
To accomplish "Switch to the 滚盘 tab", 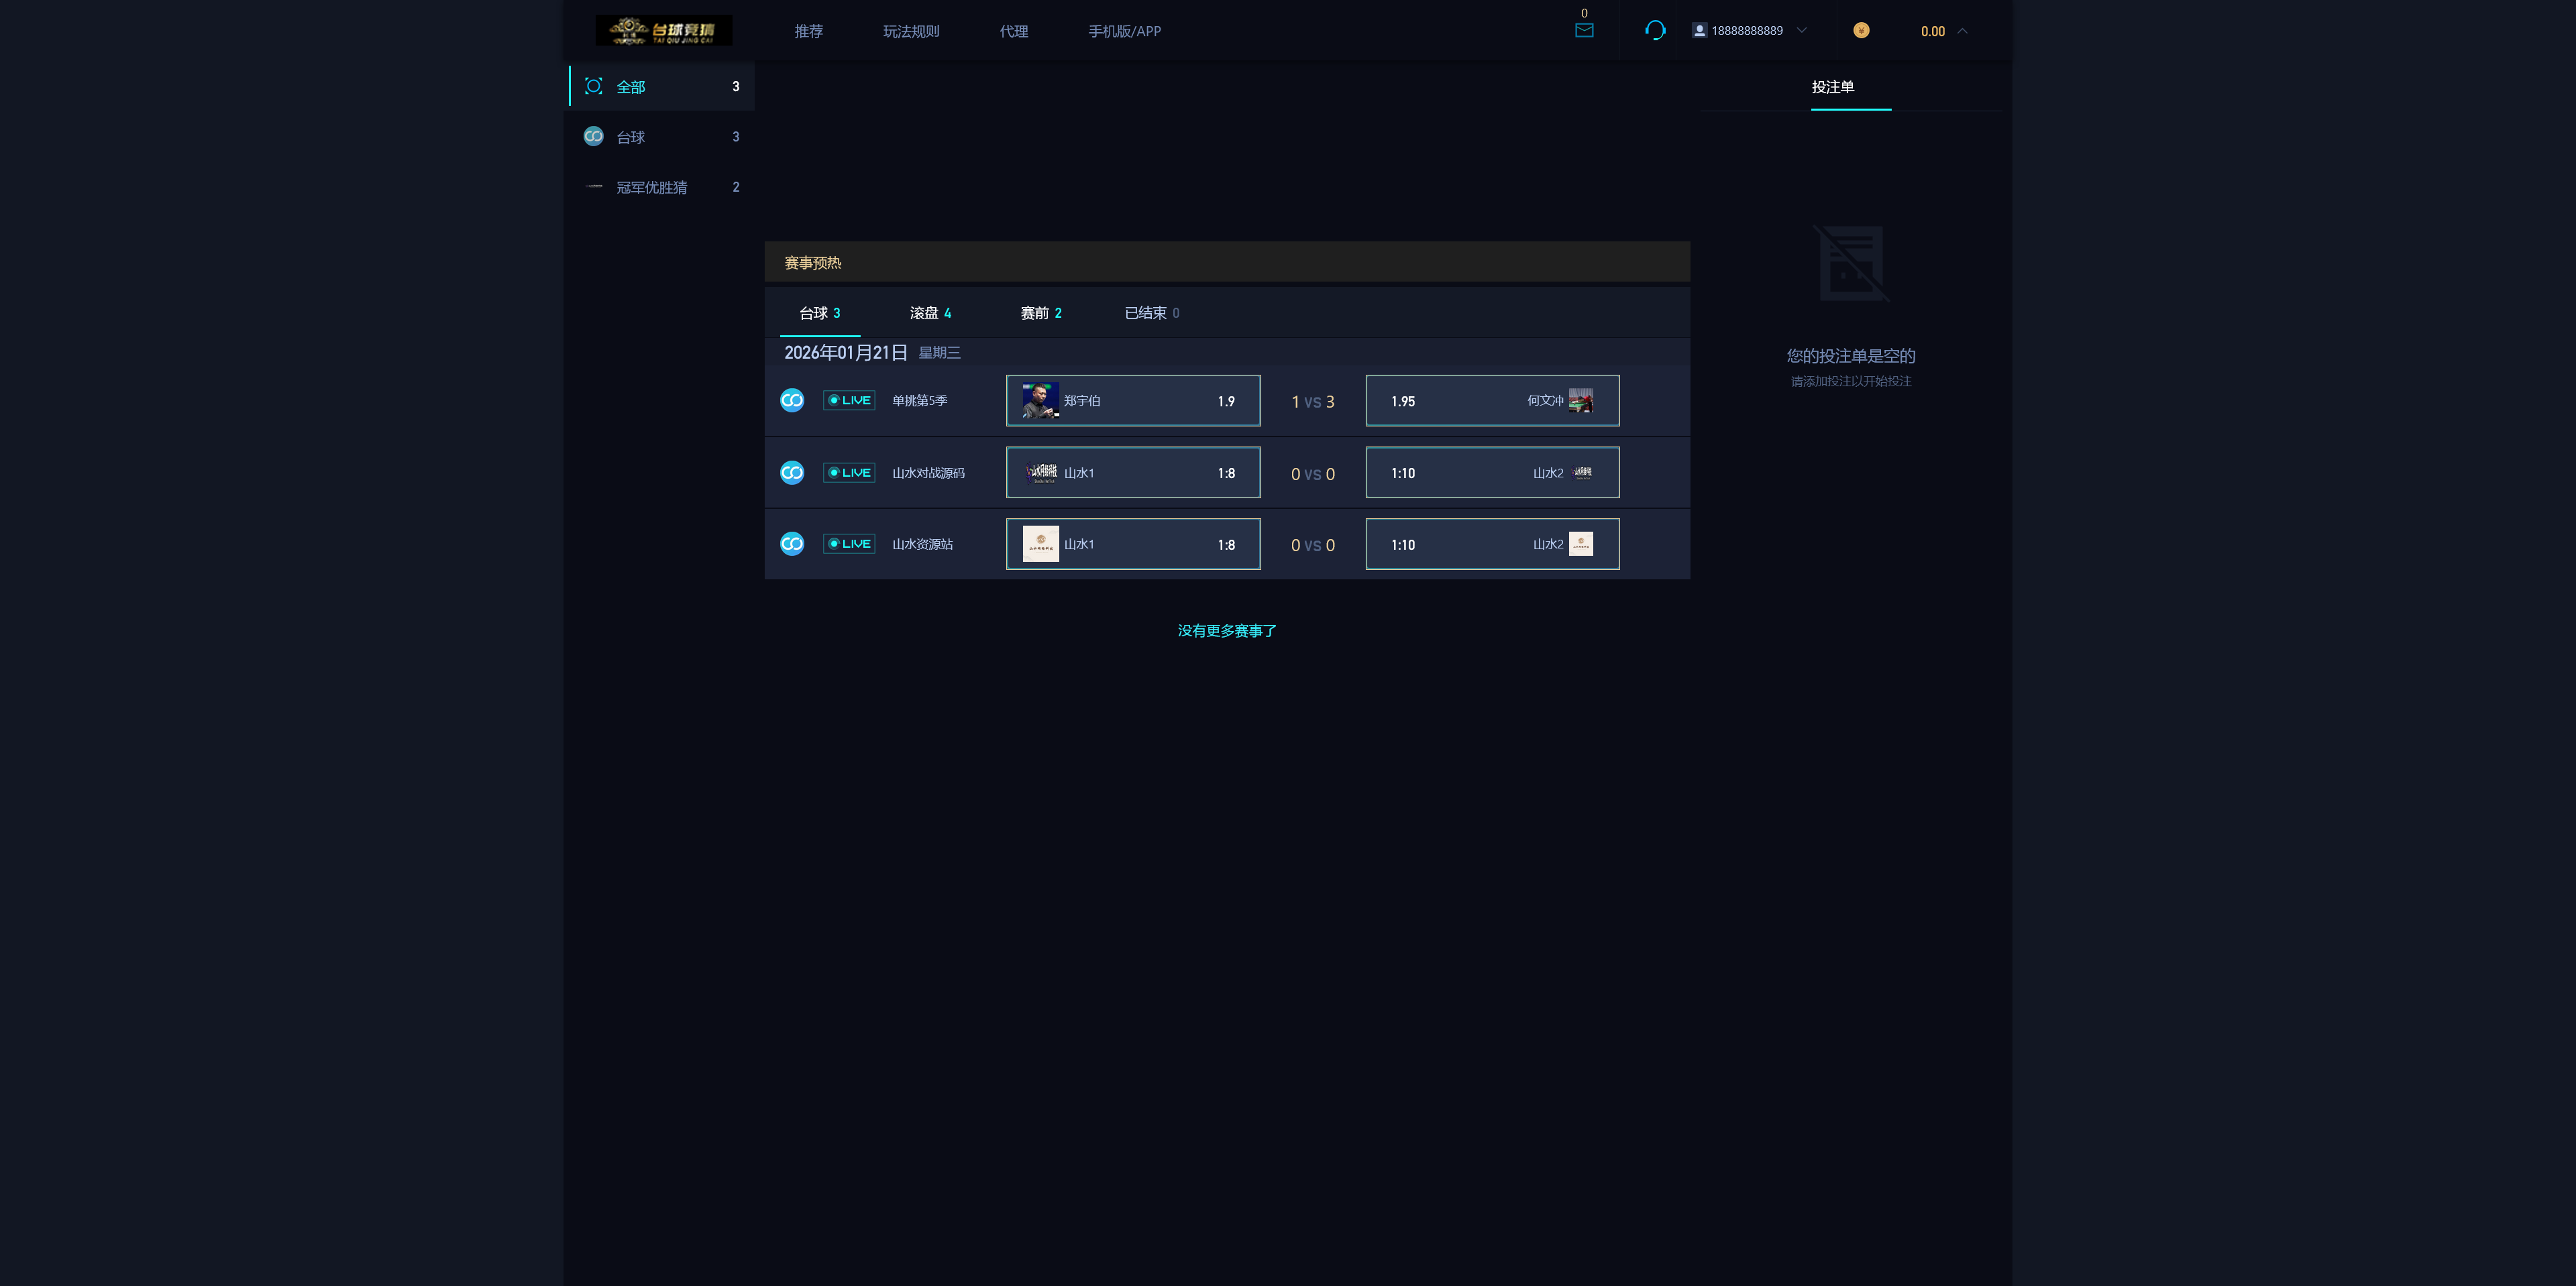I will 930,312.
